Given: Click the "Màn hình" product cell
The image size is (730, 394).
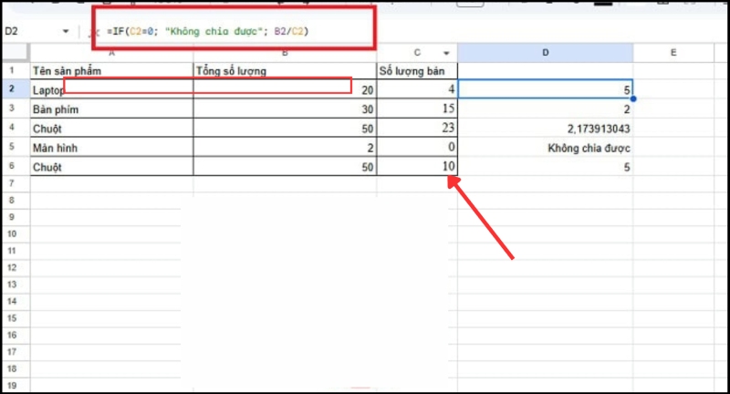Looking at the screenshot, I should (110, 147).
